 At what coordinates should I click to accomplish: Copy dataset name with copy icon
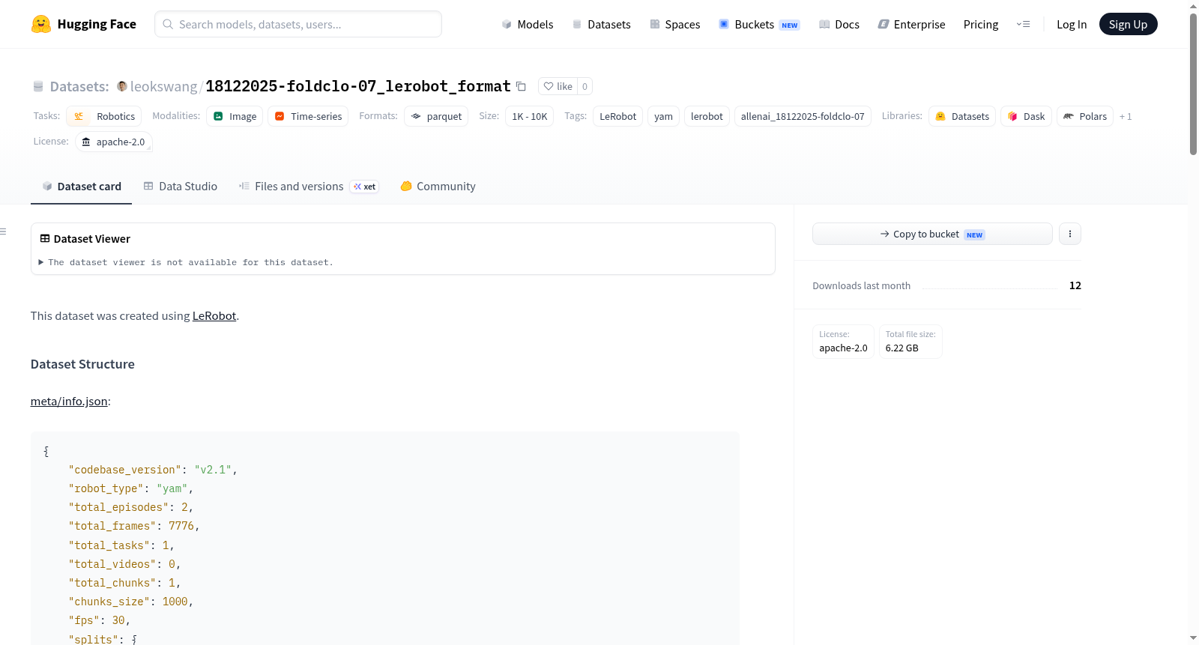(x=521, y=86)
